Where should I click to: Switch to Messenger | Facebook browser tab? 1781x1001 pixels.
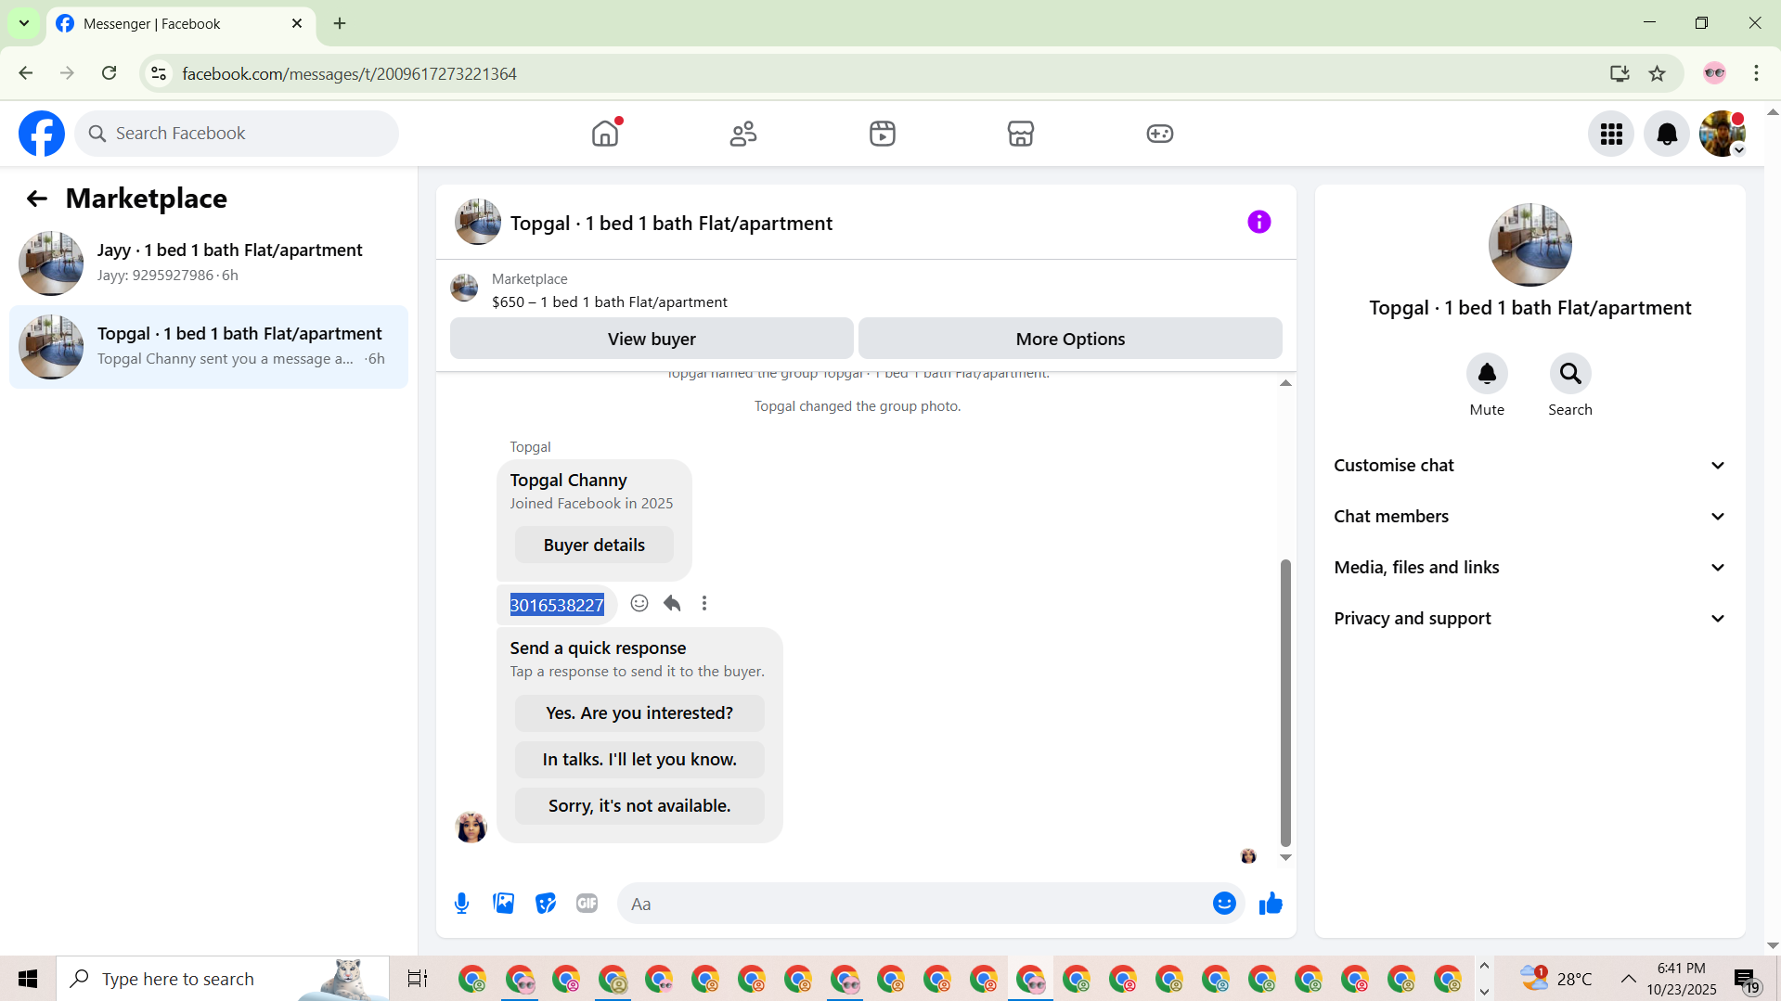pyautogui.click(x=181, y=24)
